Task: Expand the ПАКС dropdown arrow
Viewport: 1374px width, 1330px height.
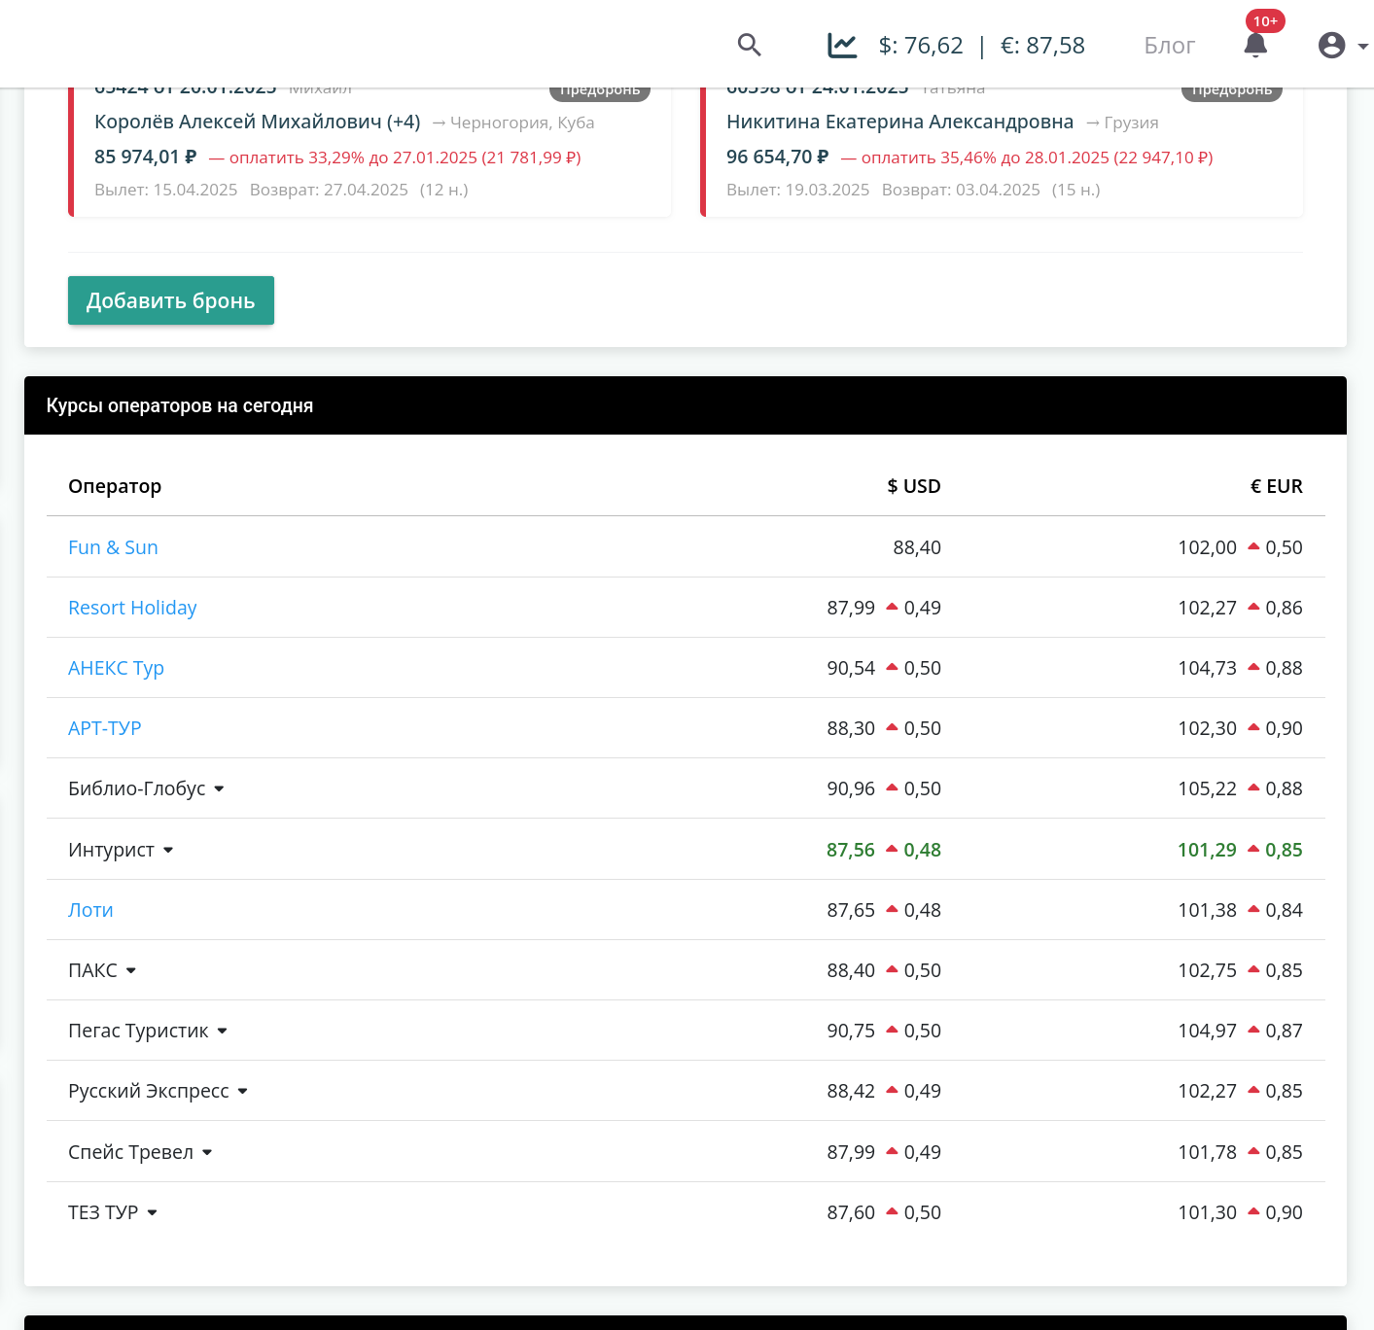Action: click(131, 971)
